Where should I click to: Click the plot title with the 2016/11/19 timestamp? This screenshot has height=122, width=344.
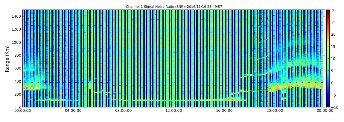pyautogui.click(x=174, y=7)
